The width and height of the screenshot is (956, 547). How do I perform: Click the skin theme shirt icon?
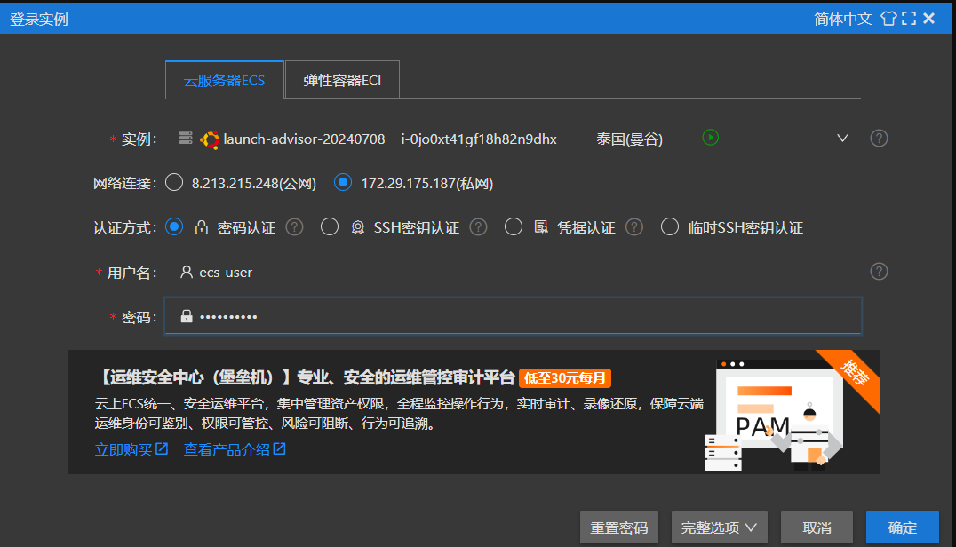tap(889, 19)
